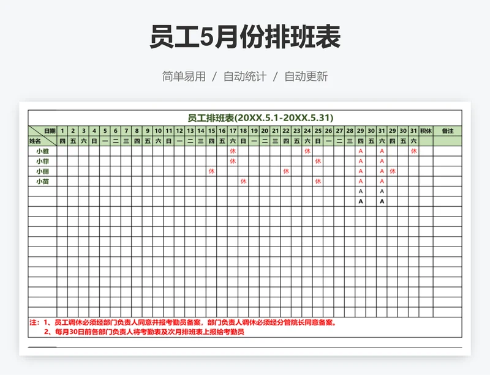This screenshot has height=375, width=490.
Task: Select the subtitle text 简单易用
Action: click(184, 76)
